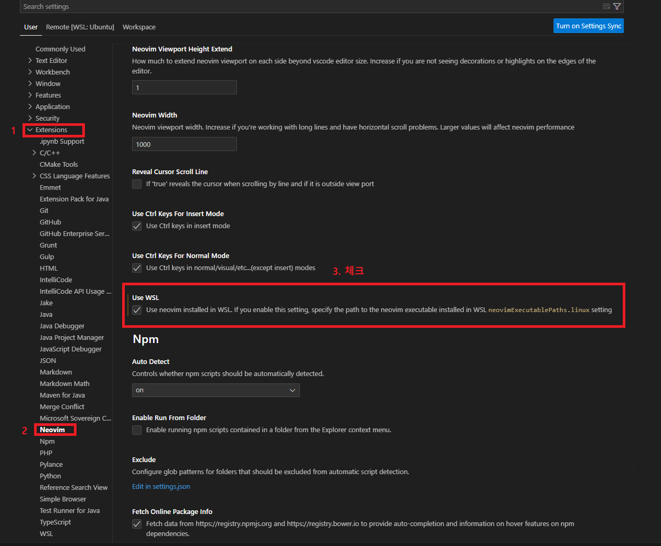Expand CSS Language Features settings
Viewport: 661px width, 546px height.
[x=34, y=176]
